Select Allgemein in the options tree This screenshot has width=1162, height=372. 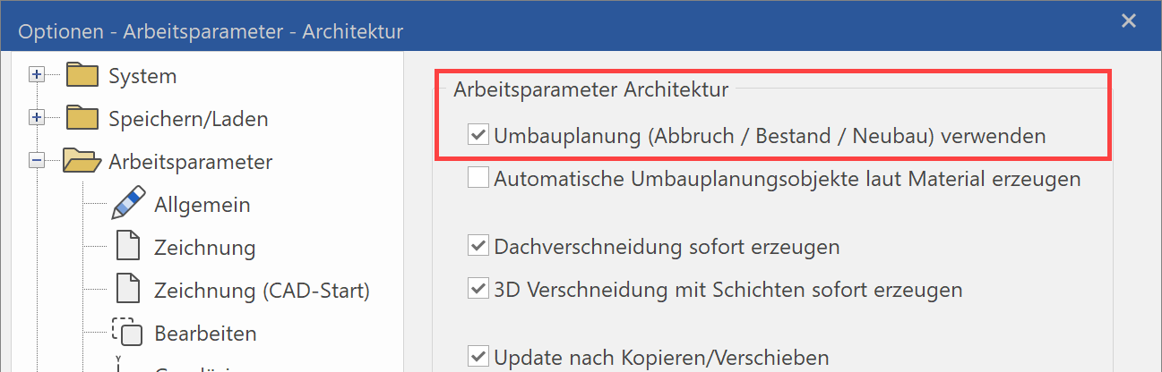click(202, 205)
